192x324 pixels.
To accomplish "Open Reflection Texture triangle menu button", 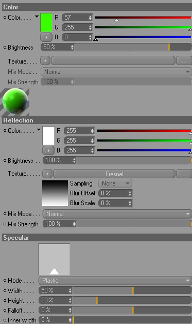I will (x=47, y=174).
